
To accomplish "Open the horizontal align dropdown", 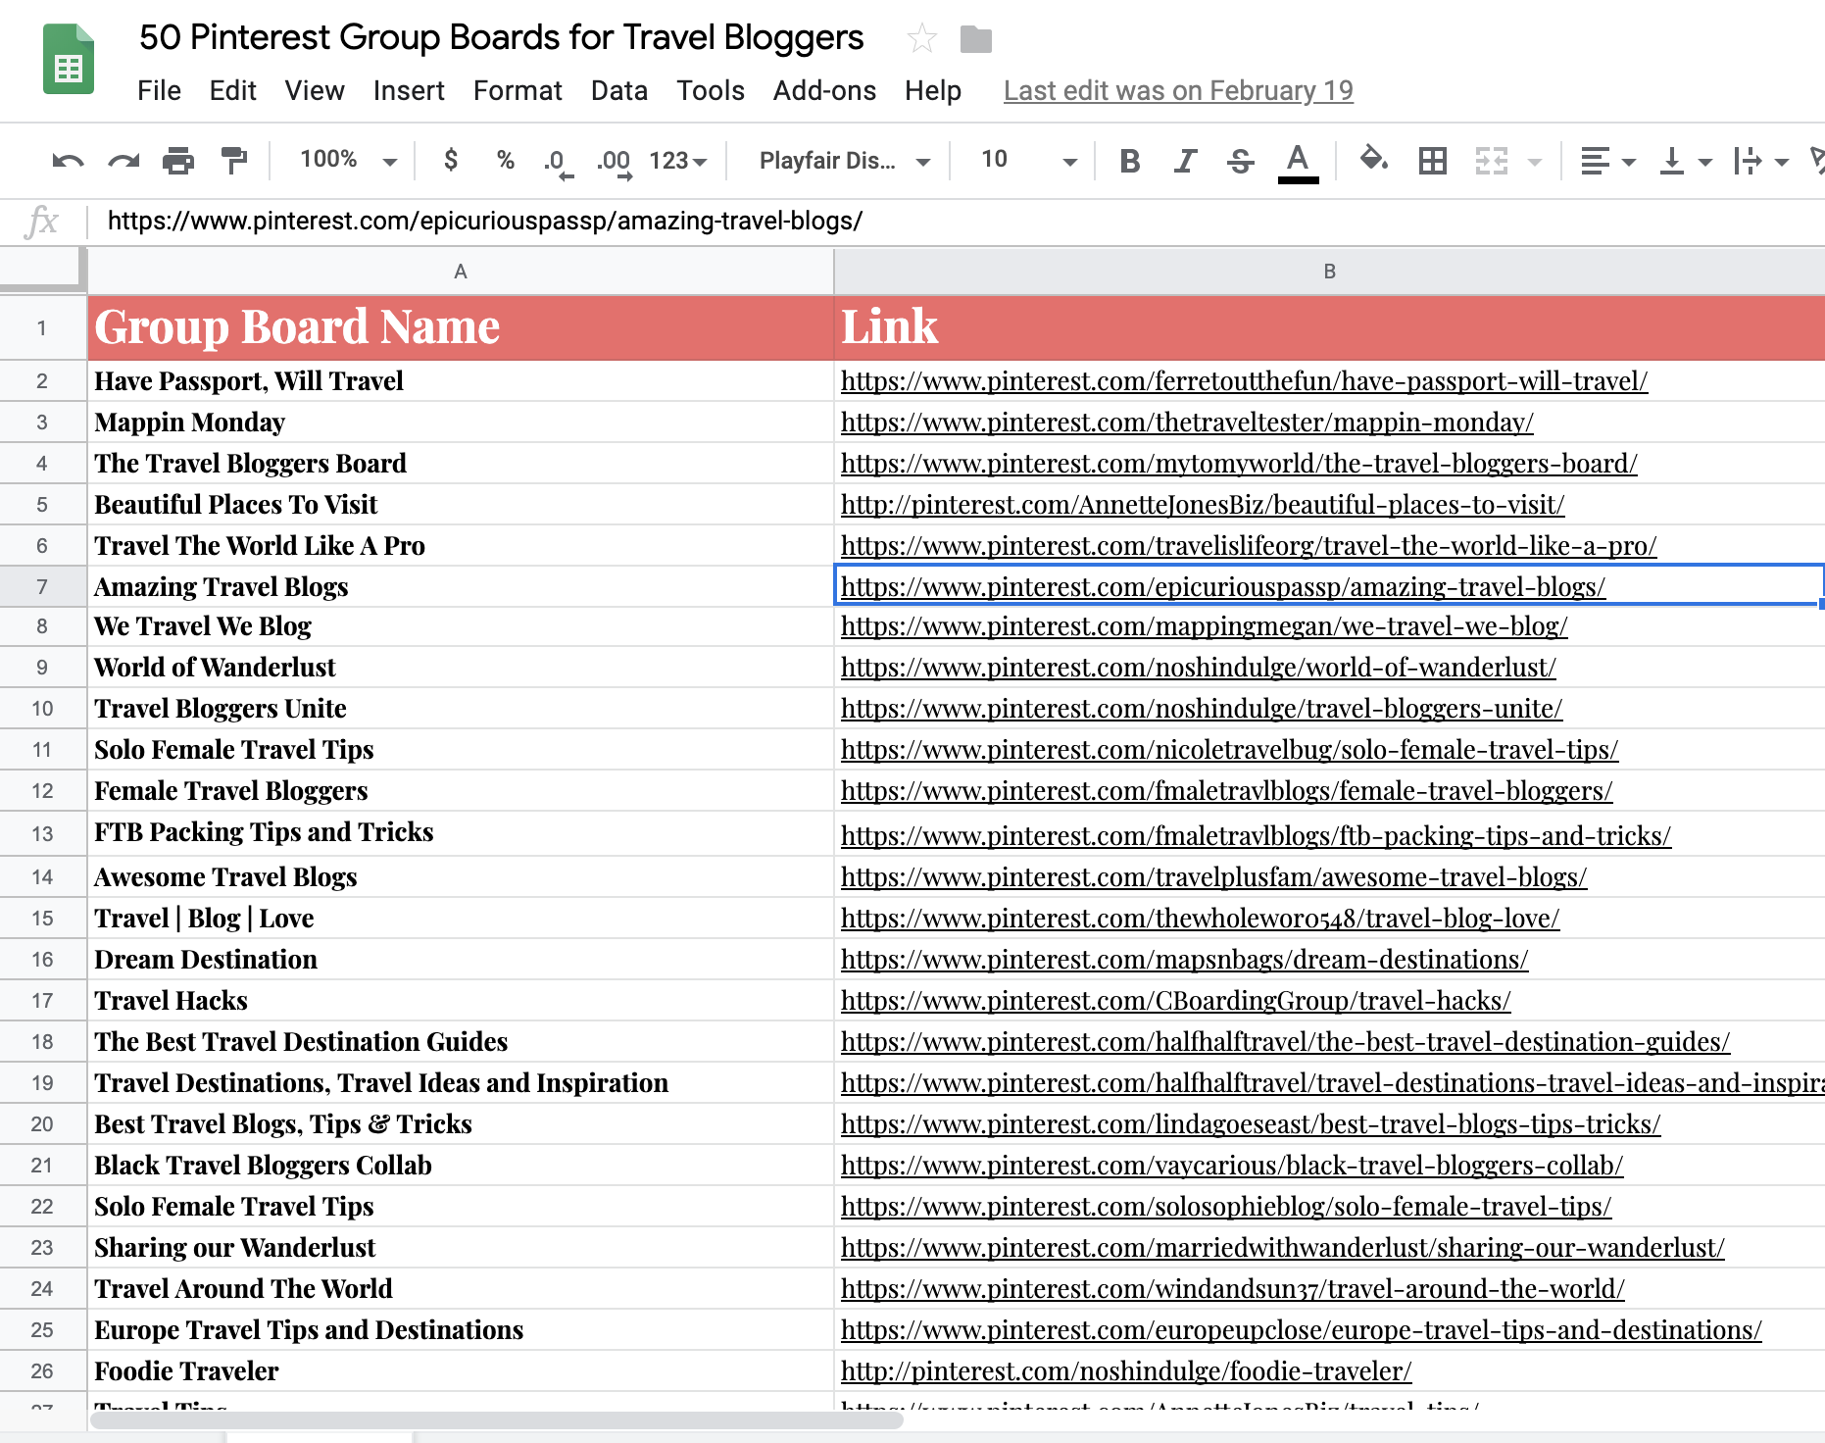I will pyautogui.click(x=1607, y=161).
